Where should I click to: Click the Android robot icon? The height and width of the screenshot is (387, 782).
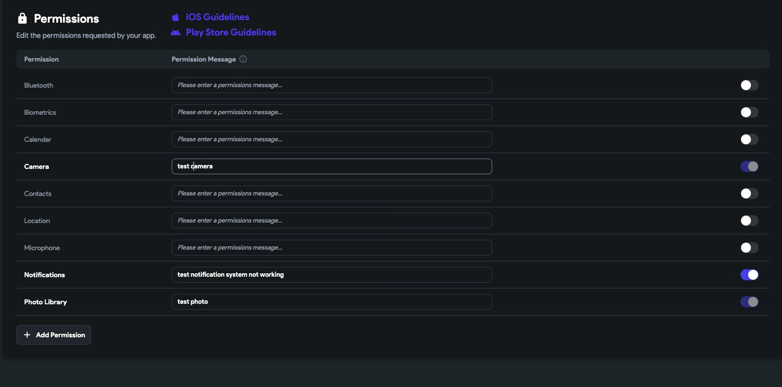tap(176, 32)
